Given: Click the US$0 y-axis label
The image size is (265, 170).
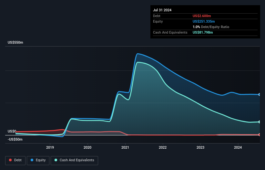Looking at the screenshot, I should pyautogui.click(x=12, y=132).
